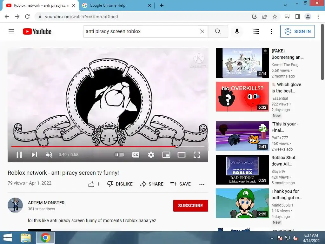
Task: Share this page from address bar
Action: click(x=265, y=17)
